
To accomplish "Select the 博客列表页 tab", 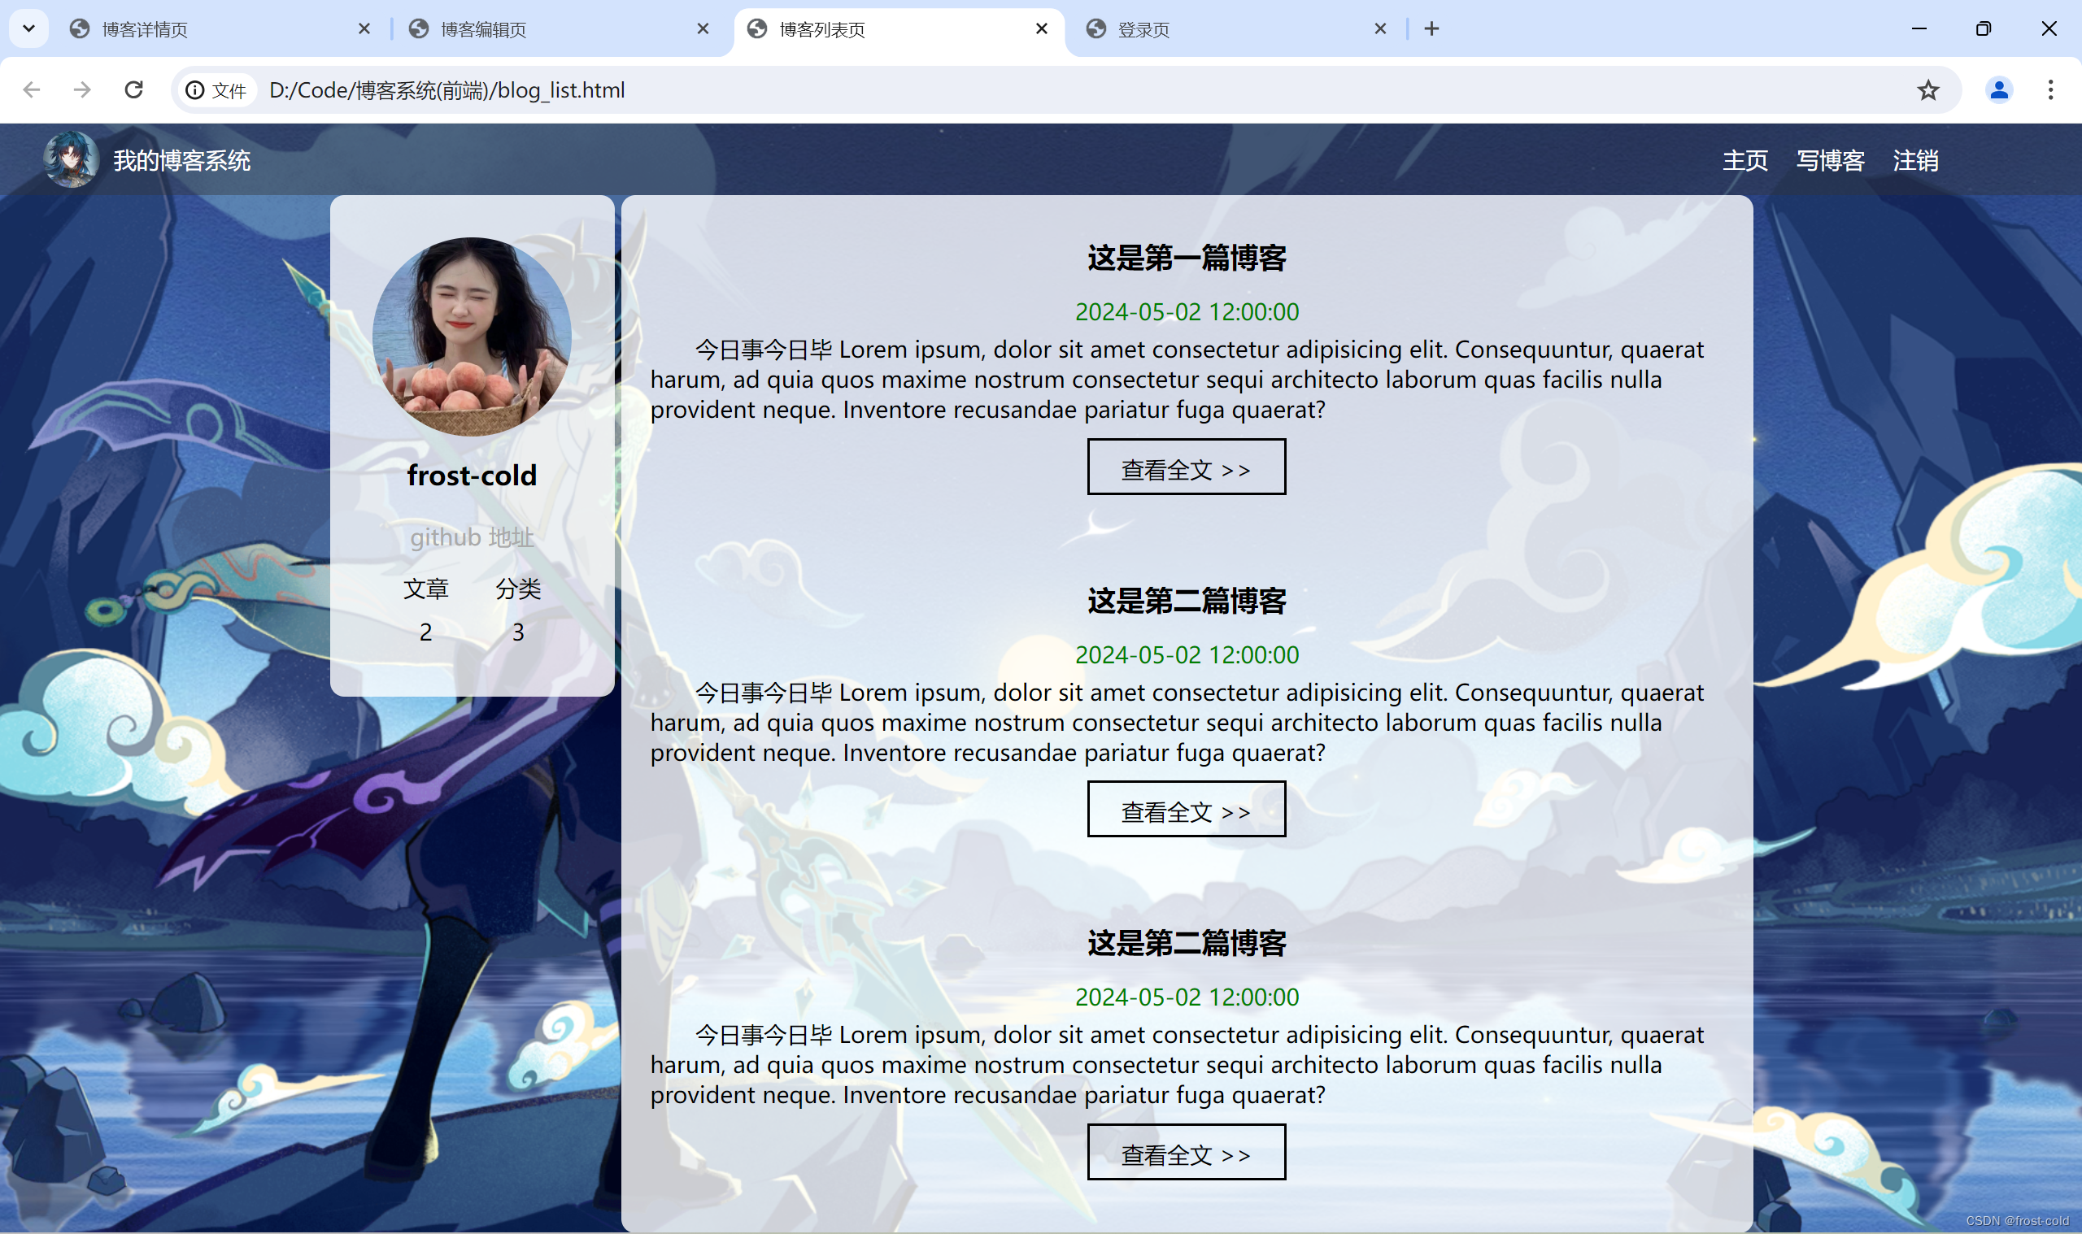I will point(899,29).
